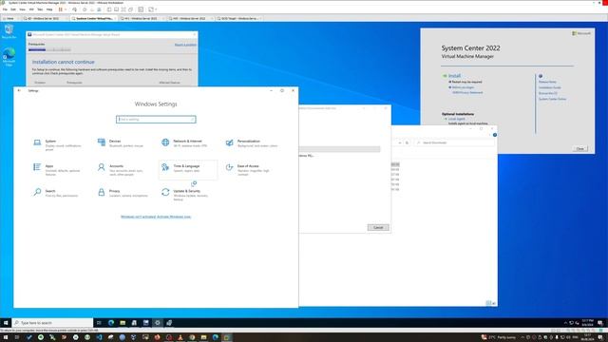Open the System Center Online link
Viewport: 608px width, 342px height.
552,99
